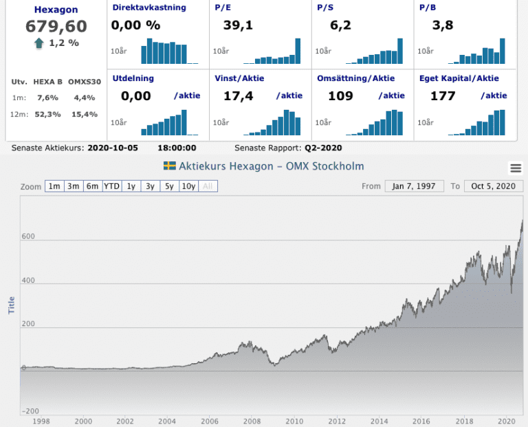The image size is (528, 427).
Task: Choose the YTD zoom option
Action: click(111, 186)
